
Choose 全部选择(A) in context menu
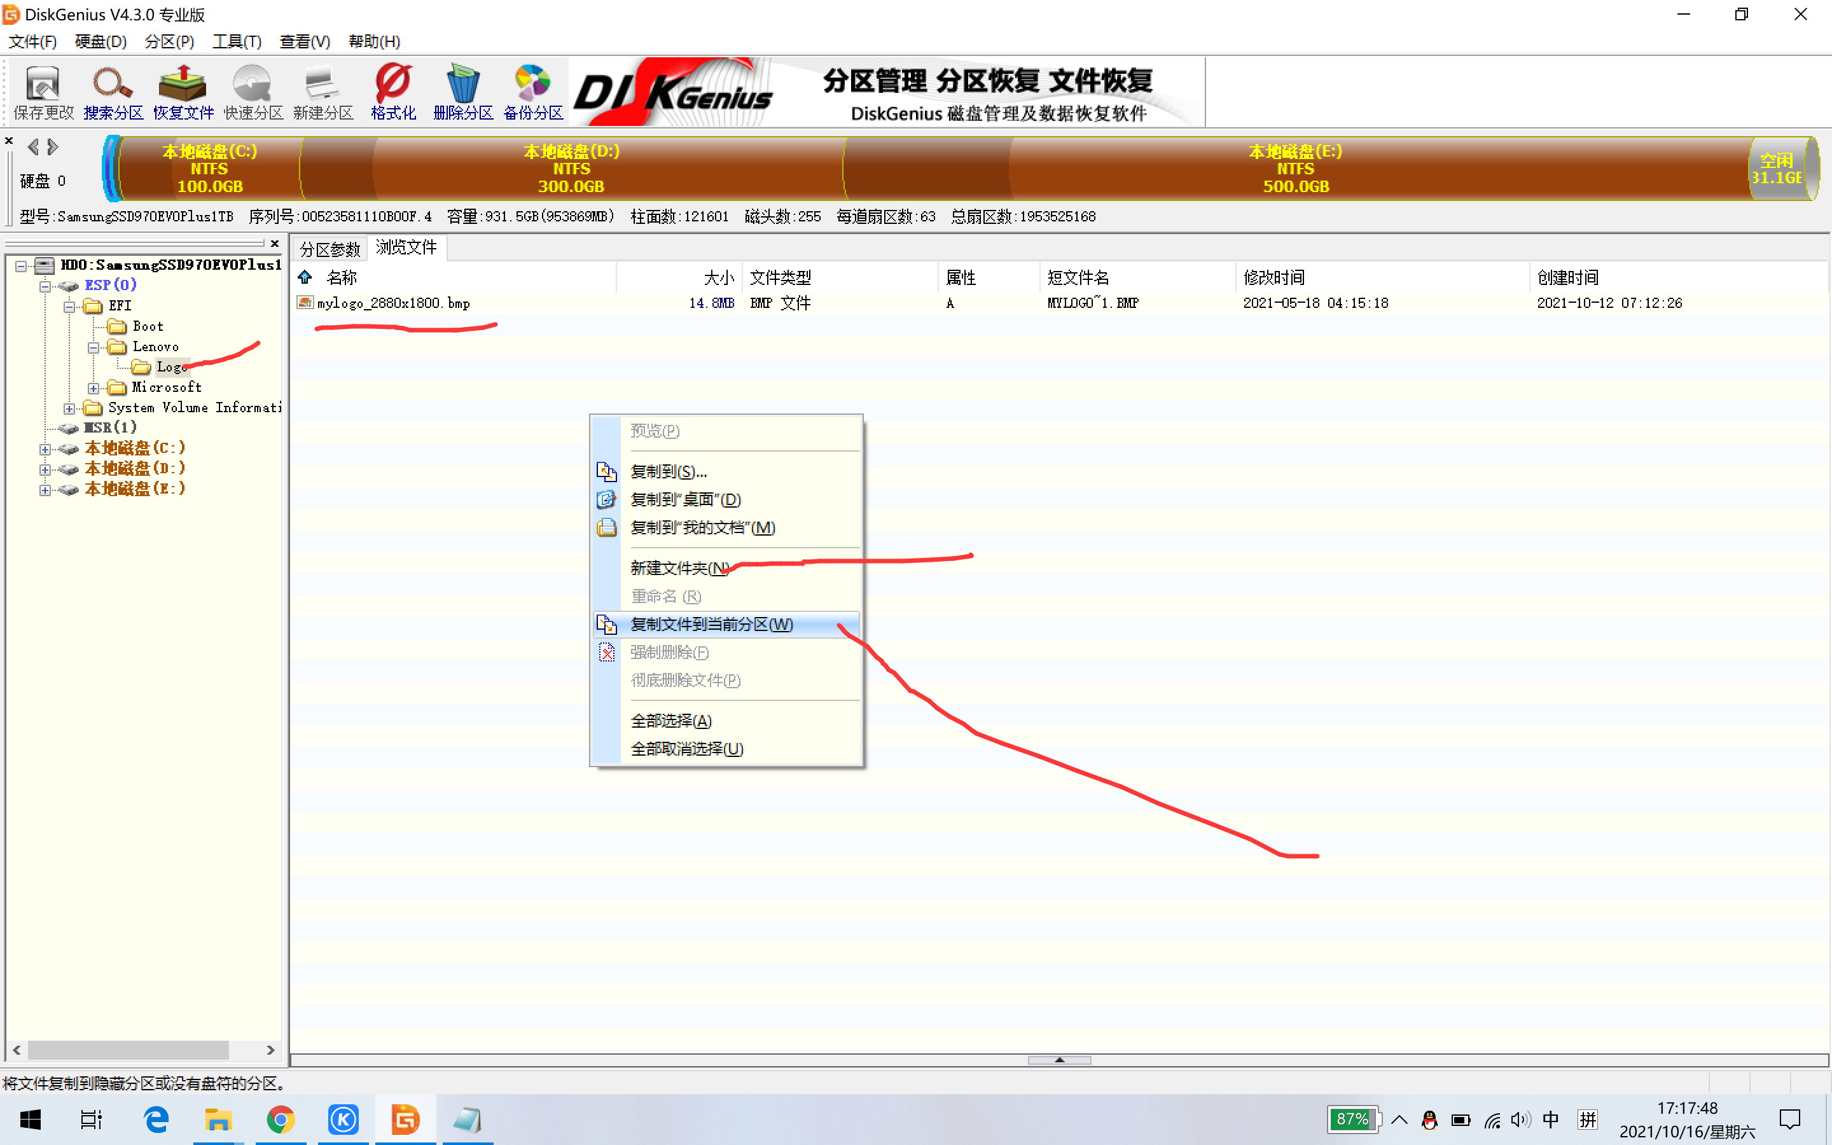726,720
